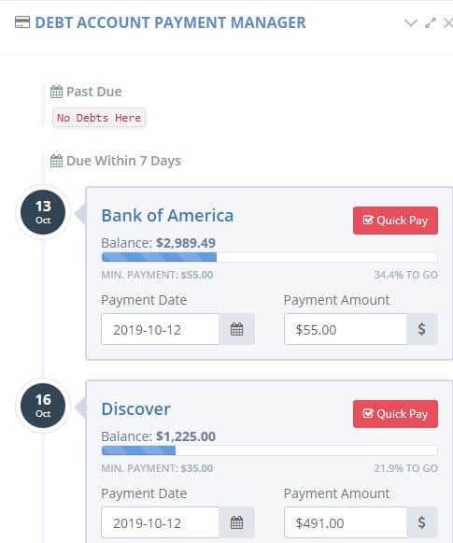Edit the Discover payment date field
Image resolution: width=453 pixels, height=543 pixels.
point(161,522)
